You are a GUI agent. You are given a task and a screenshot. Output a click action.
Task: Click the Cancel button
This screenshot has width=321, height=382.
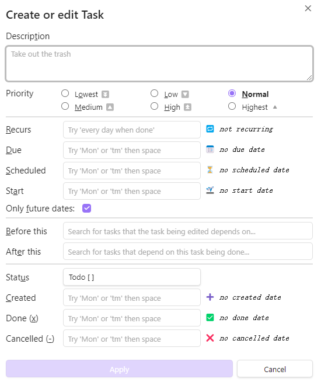(x=275, y=369)
